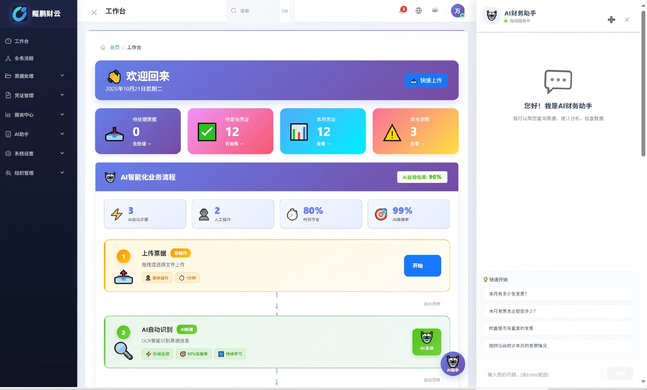Image resolution: width=647 pixels, height=390 pixels.
Task: Expand the 组织管理 section chevron
Action: pyautogui.click(x=62, y=173)
